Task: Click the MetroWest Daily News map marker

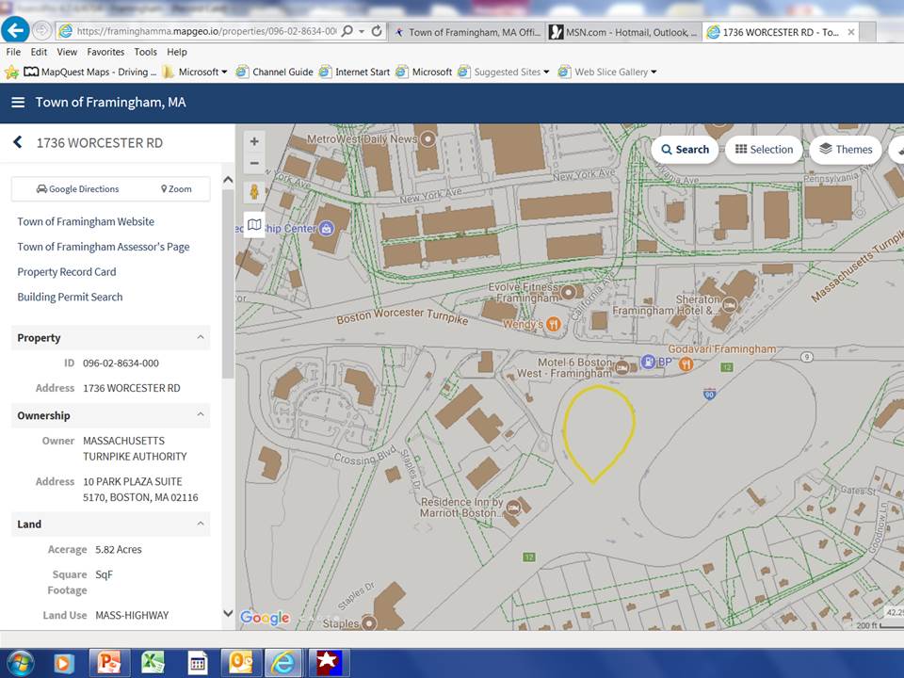Action: coord(428,139)
